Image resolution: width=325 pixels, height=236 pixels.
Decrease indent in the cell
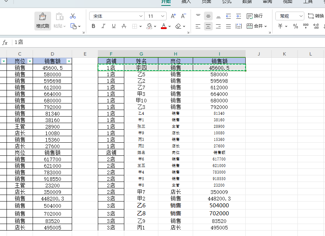[228, 16]
